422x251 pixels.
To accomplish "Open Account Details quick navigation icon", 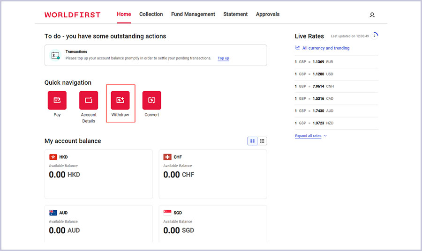I will [x=89, y=100].
